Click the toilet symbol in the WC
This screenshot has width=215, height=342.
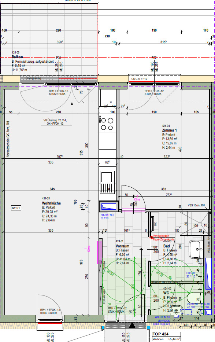coord(195,299)
